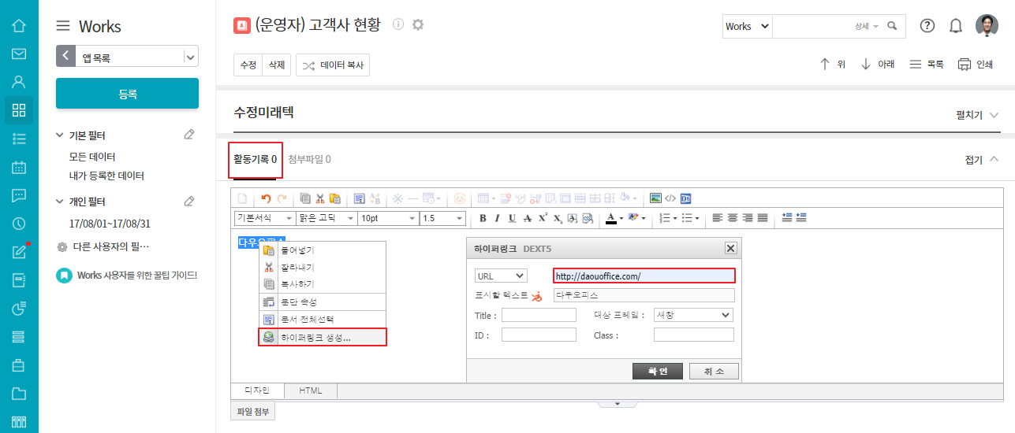
Task: Switch to the 첨부파일 tab
Action: click(309, 159)
